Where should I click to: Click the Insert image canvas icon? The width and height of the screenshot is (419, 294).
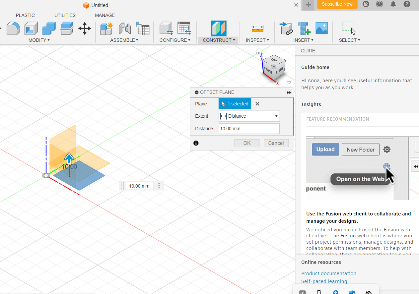[321, 29]
